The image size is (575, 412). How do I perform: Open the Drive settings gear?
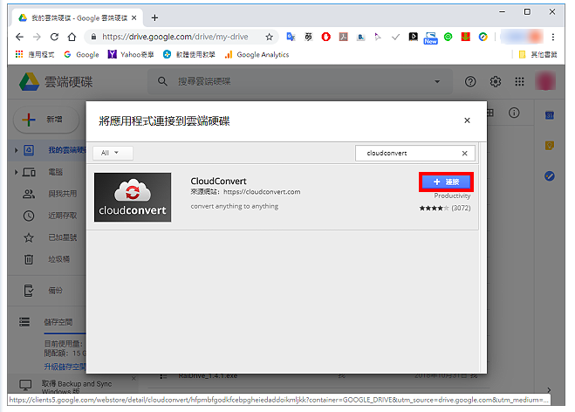(496, 81)
